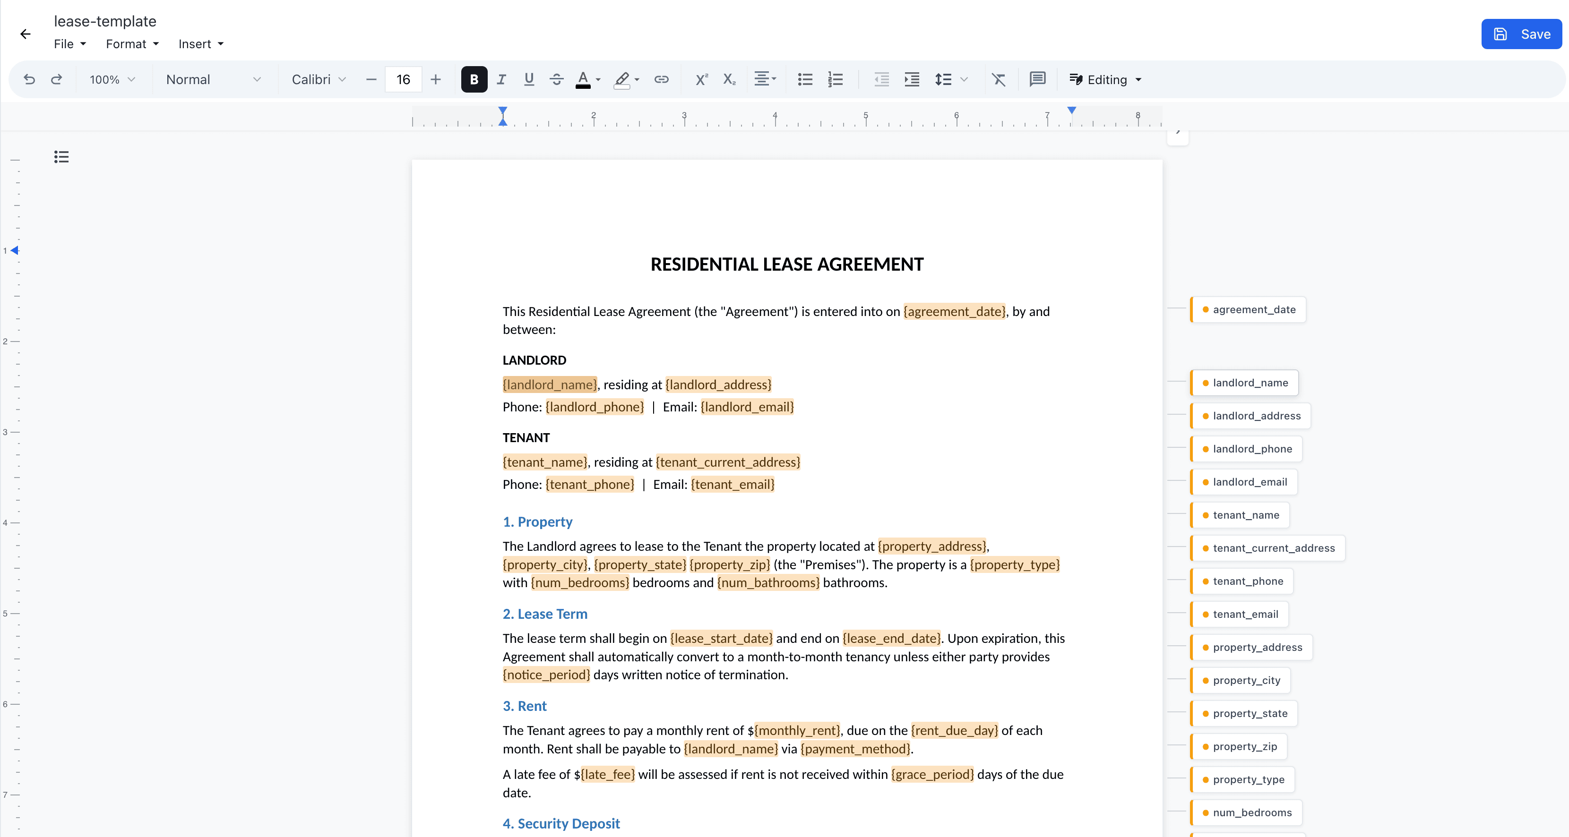Open the Insert menu

[200, 43]
